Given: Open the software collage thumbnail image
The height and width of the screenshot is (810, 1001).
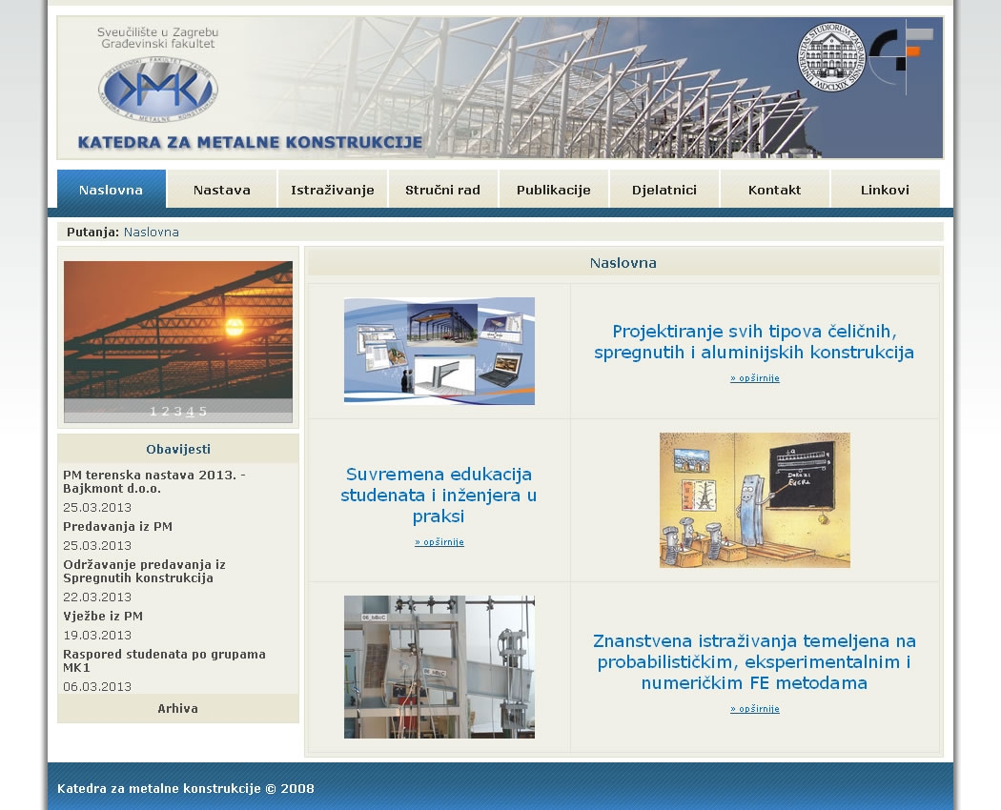Looking at the screenshot, I should pyautogui.click(x=439, y=351).
